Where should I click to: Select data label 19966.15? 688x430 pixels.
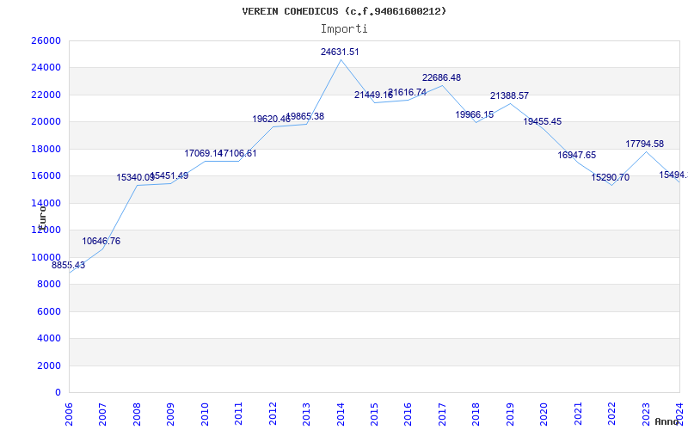(475, 115)
